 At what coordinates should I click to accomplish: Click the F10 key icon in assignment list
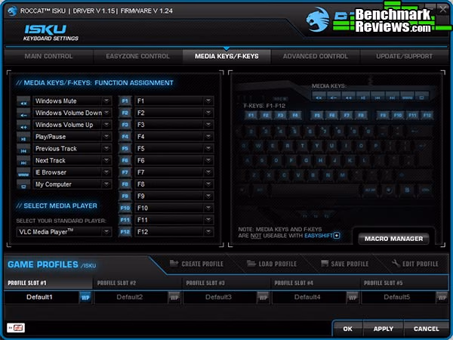125,208
